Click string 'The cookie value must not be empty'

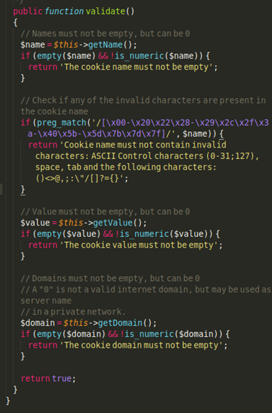coord(139,246)
